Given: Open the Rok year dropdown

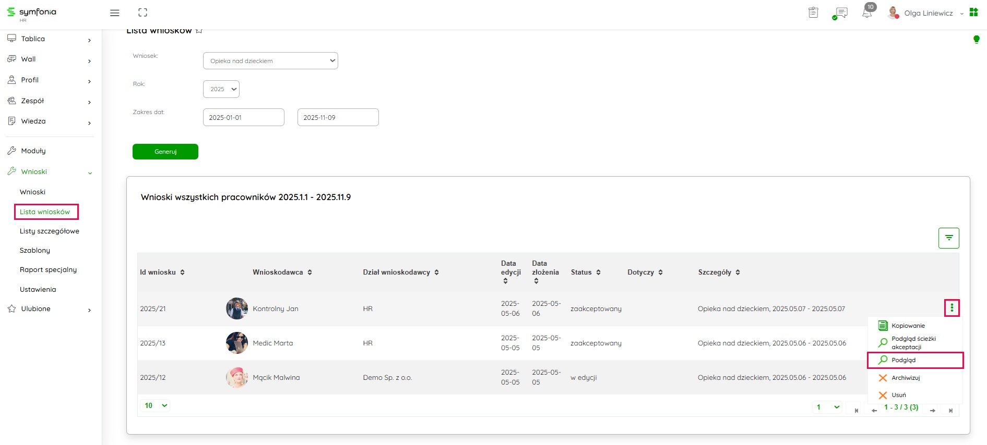Looking at the screenshot, I should tap(221, 89).
